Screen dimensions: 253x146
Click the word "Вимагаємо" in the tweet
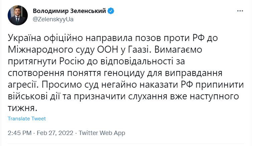[178, 50]
